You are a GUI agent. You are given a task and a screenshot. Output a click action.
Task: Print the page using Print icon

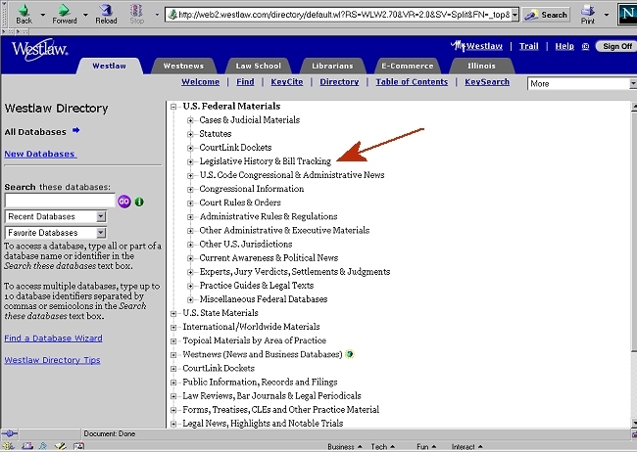(x=587, y=15)
